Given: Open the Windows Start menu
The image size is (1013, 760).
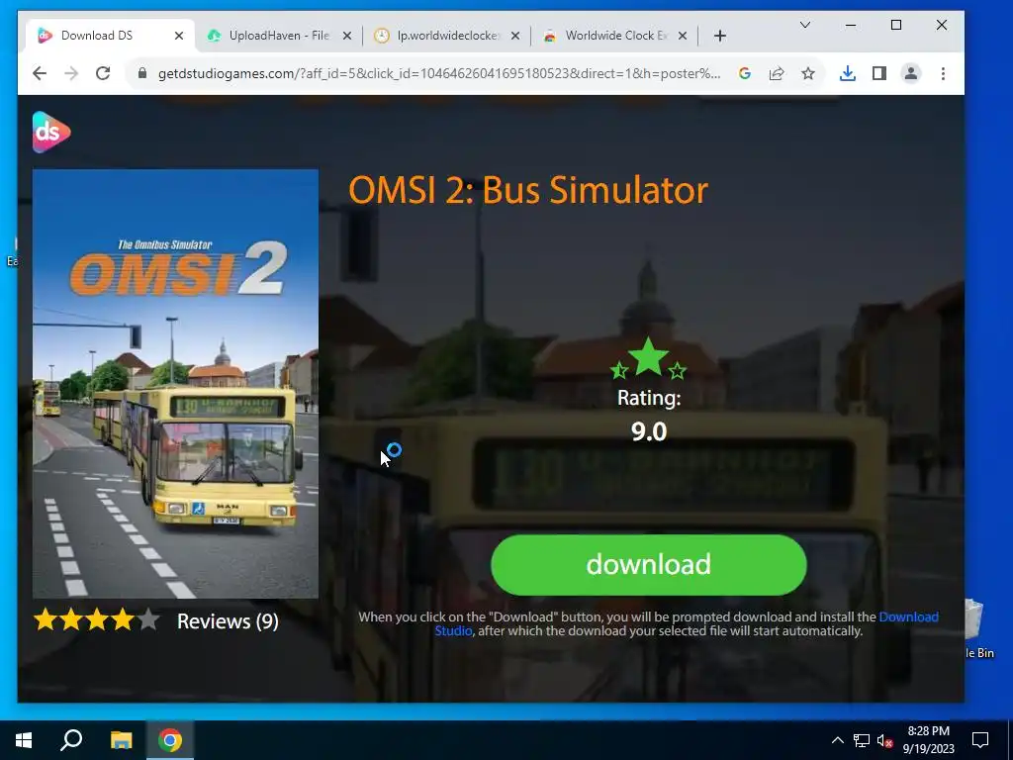Looking at the screenshot, I should coord(24,740).
